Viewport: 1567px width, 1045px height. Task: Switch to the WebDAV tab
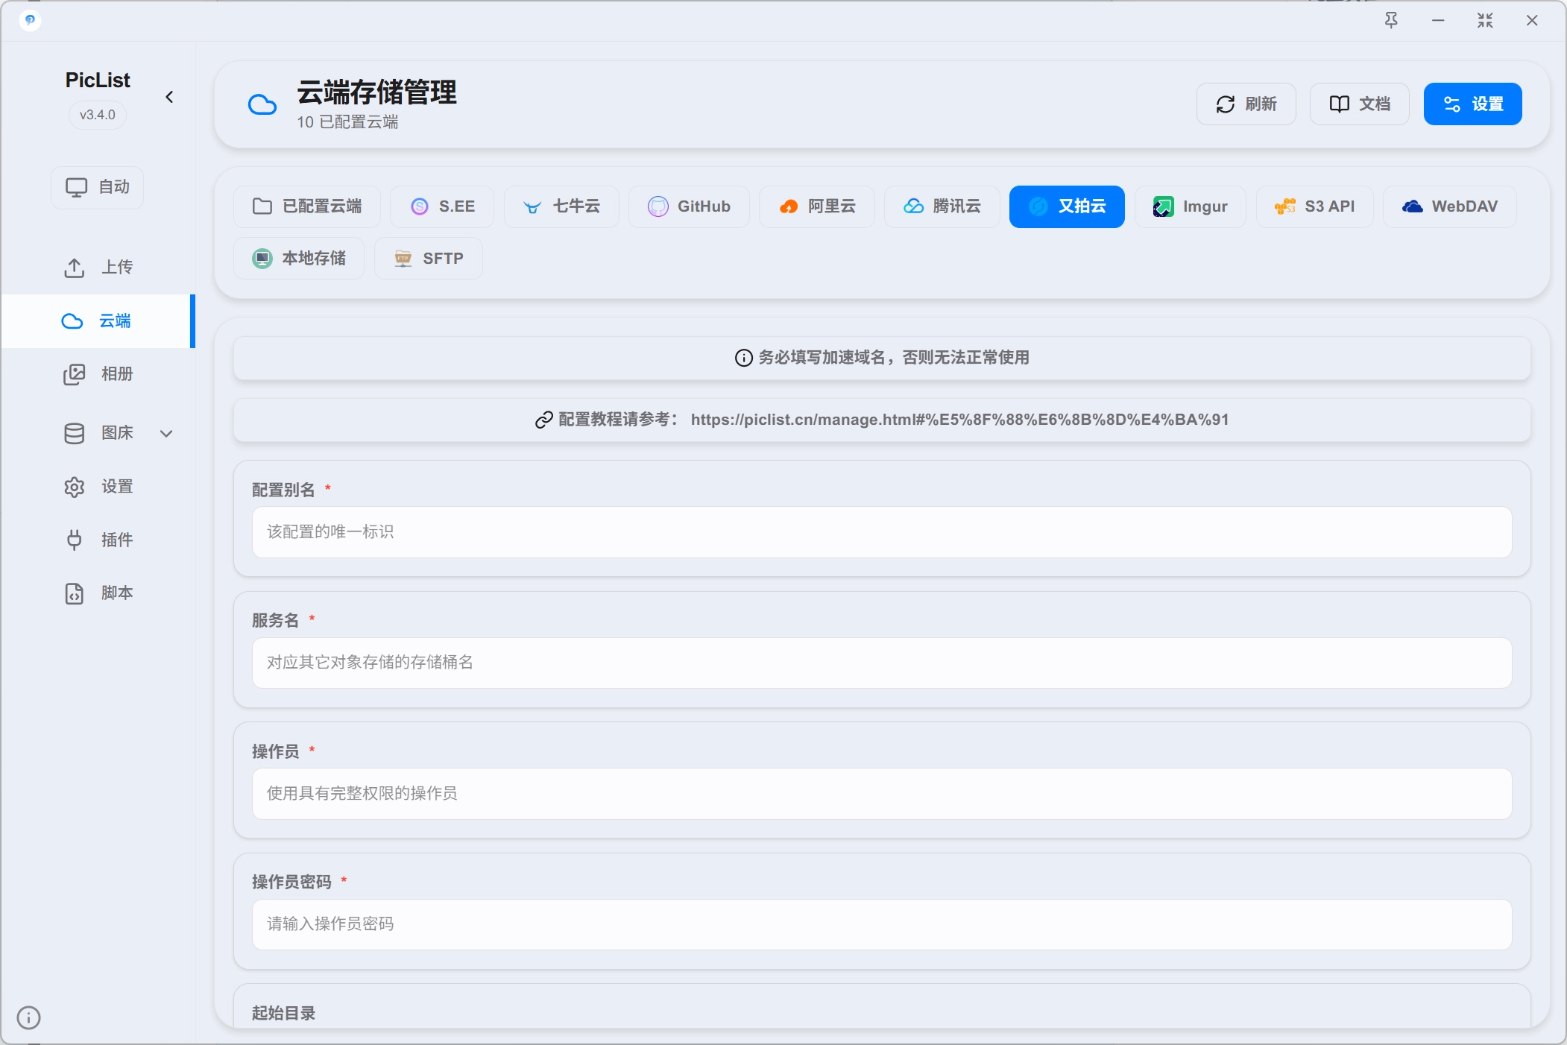point(1450,206)
